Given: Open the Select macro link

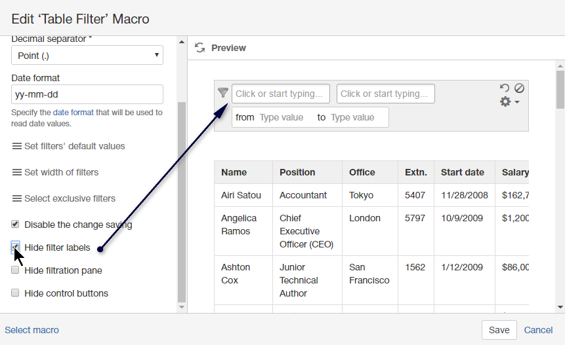Looking at the screenshot, I should click(x=31, y=330).
